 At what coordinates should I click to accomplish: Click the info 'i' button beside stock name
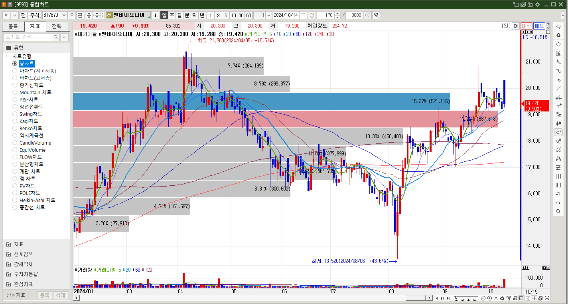156,15
